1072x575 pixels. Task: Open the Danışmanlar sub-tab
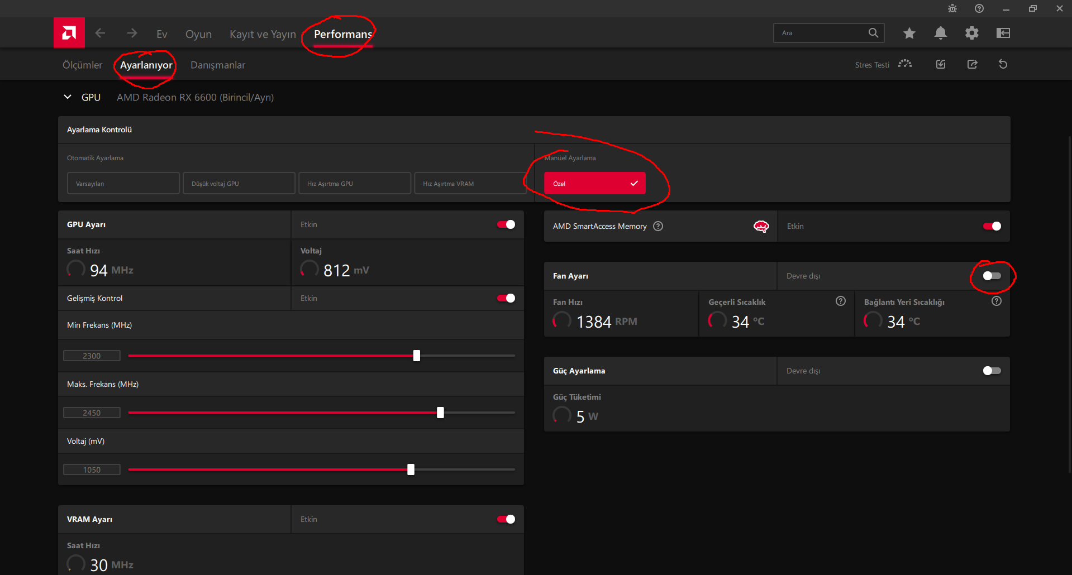(218, 65)
